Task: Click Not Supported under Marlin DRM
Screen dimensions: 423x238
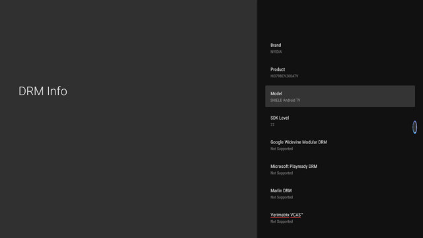Action: 282,198
